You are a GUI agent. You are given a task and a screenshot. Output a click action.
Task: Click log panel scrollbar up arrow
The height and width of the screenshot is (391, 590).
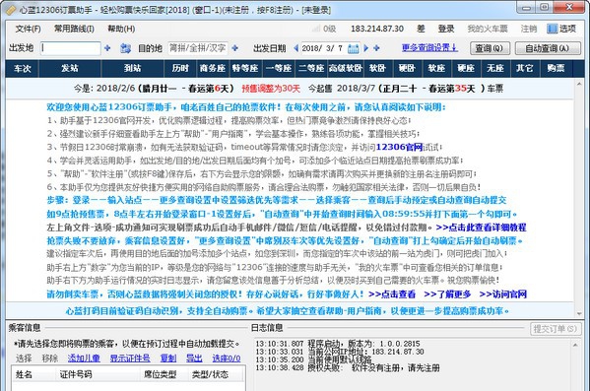point(575,345)
